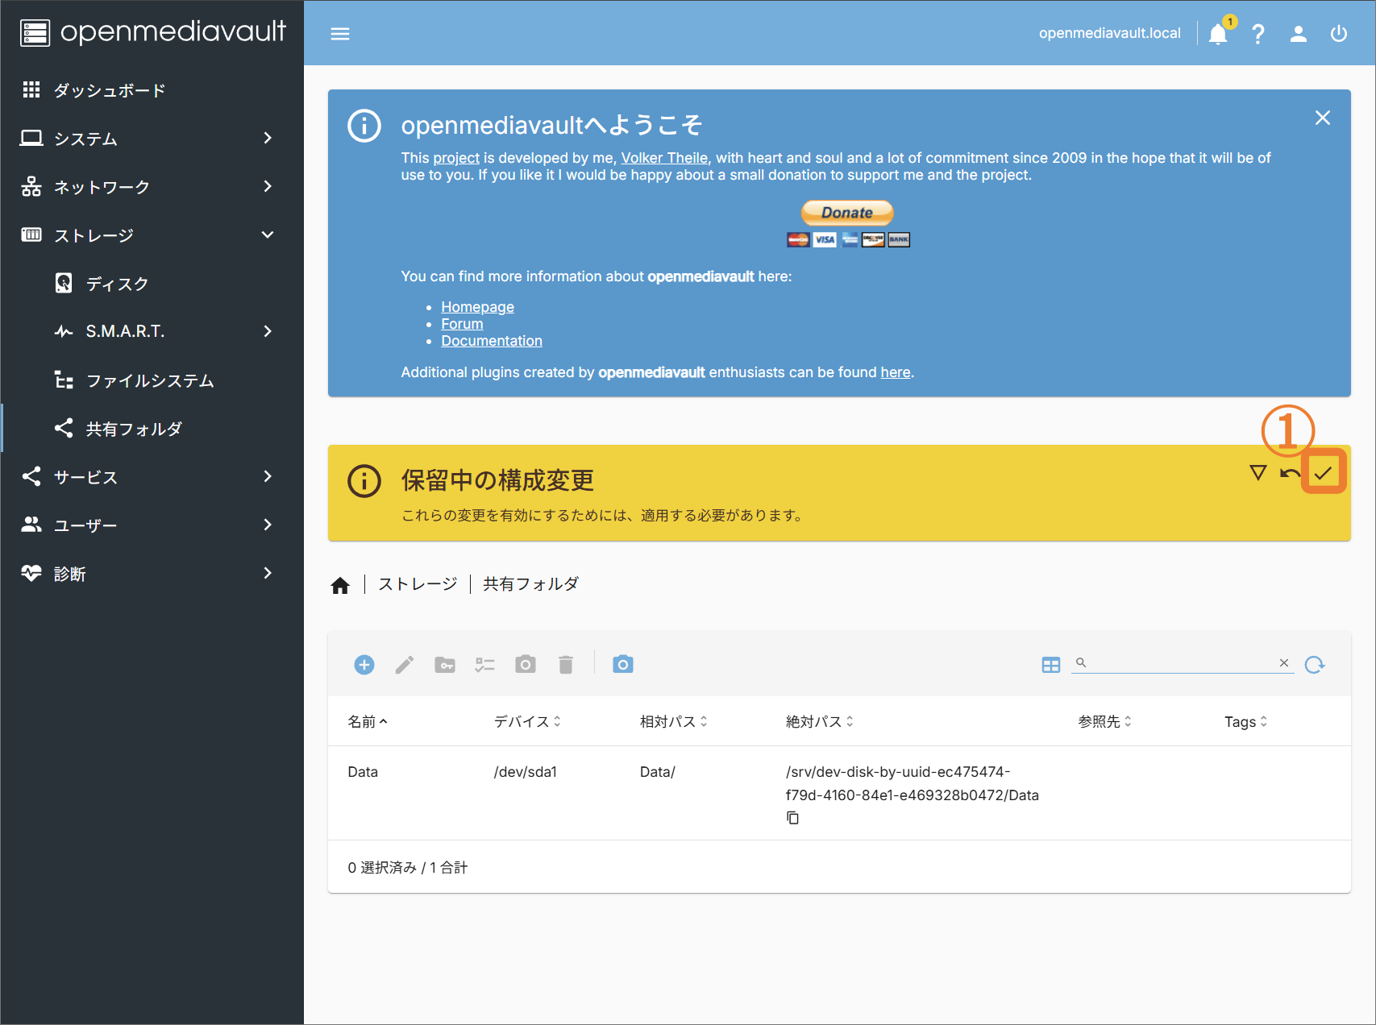Select the Data shared folder row
1376x1025 pixels.
[x=839, y=793]
